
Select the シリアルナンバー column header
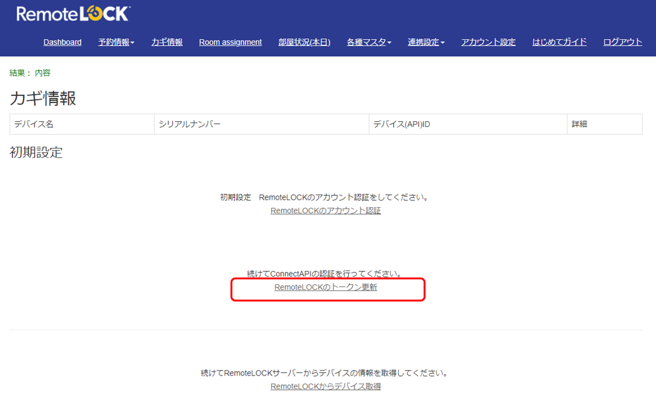[x=262, y=124]
